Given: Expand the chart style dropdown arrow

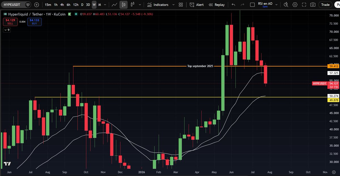Looking at the screenshot, I should pos(140,5).
